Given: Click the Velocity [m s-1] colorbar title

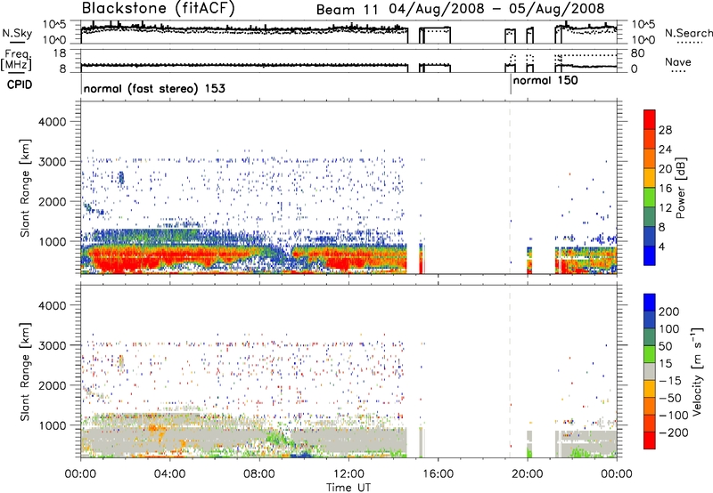Looking at the screenshot, I should click(x=698, y=371).
